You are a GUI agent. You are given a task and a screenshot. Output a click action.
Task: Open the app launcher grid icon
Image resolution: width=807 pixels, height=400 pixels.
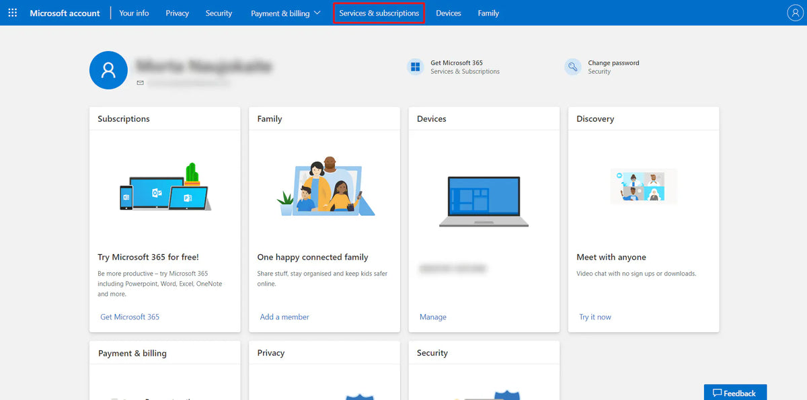coord(13,13)
